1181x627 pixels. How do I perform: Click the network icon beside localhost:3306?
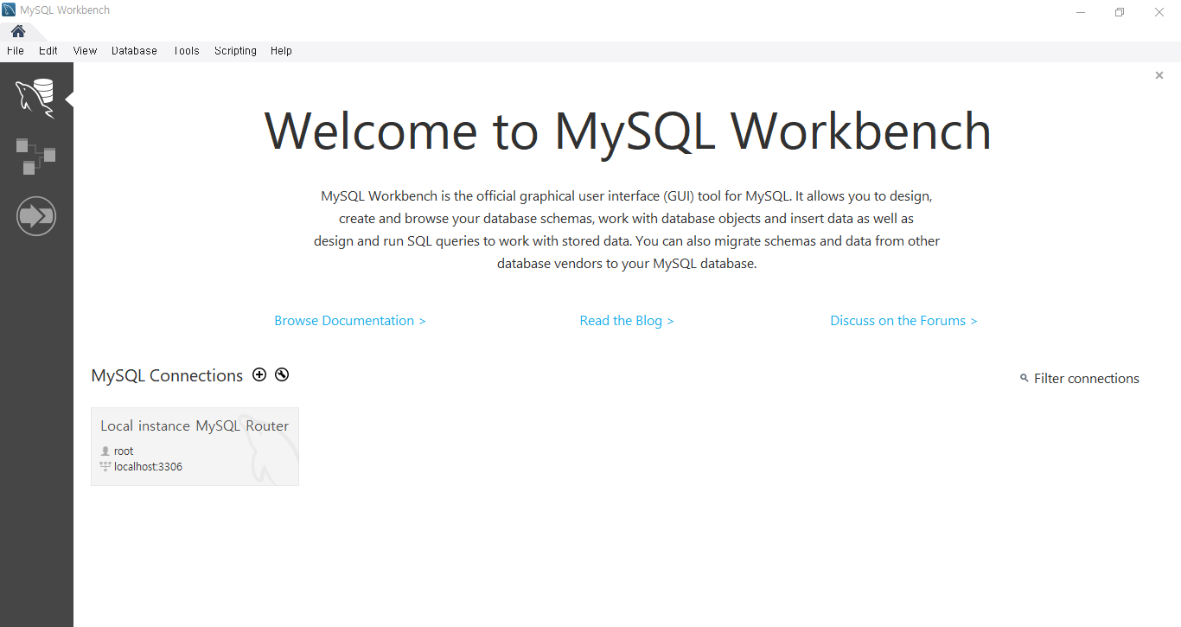[105, 466]
